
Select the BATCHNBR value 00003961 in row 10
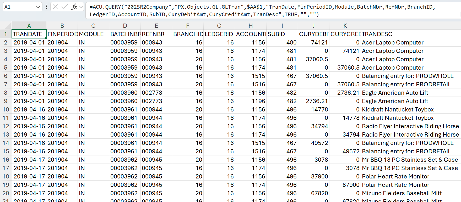click(124, 110)
